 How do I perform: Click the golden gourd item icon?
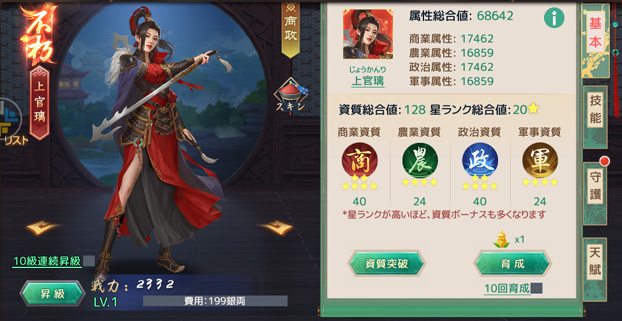[502, 240]
